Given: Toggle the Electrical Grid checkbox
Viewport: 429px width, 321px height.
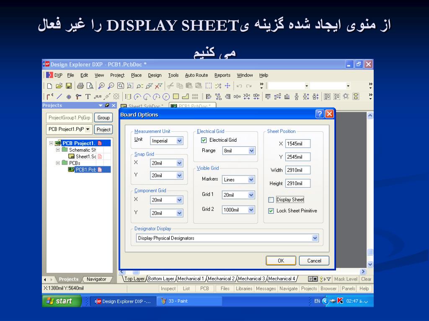Looking at the screenshot, I should tap(204, 140).
